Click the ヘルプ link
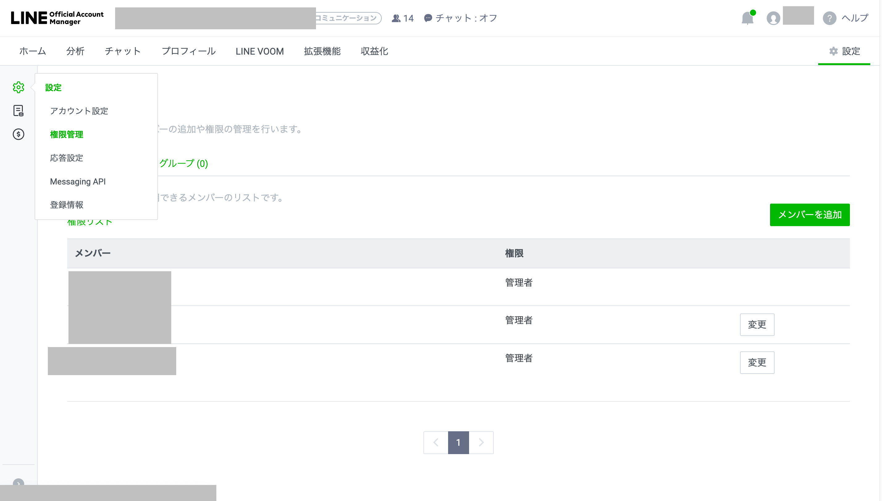Screen dimensions: 882x501 pyautogui.click(x=855, y=18)
